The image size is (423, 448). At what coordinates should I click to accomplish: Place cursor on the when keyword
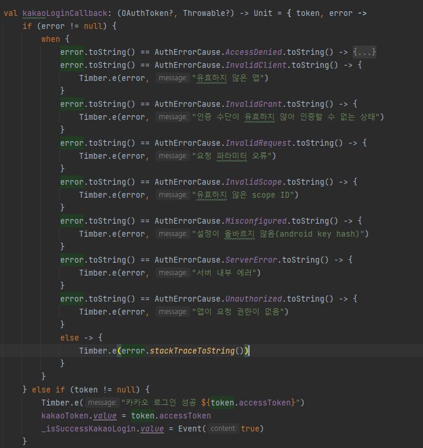51,39
